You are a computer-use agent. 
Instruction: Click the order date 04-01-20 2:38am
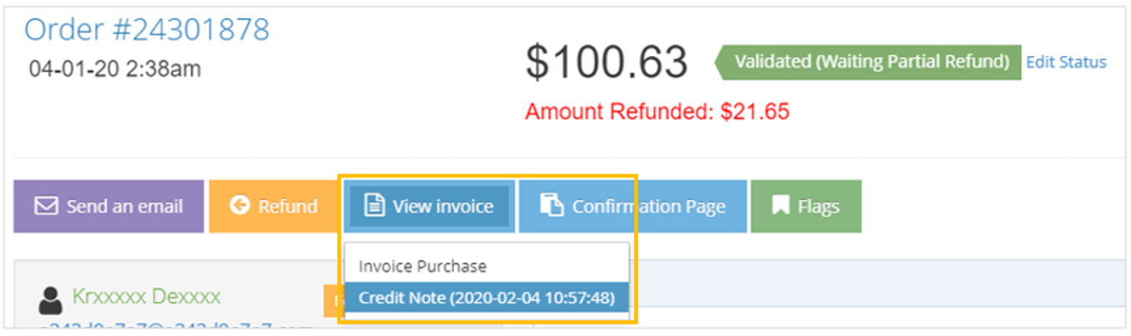coord(115,69)
